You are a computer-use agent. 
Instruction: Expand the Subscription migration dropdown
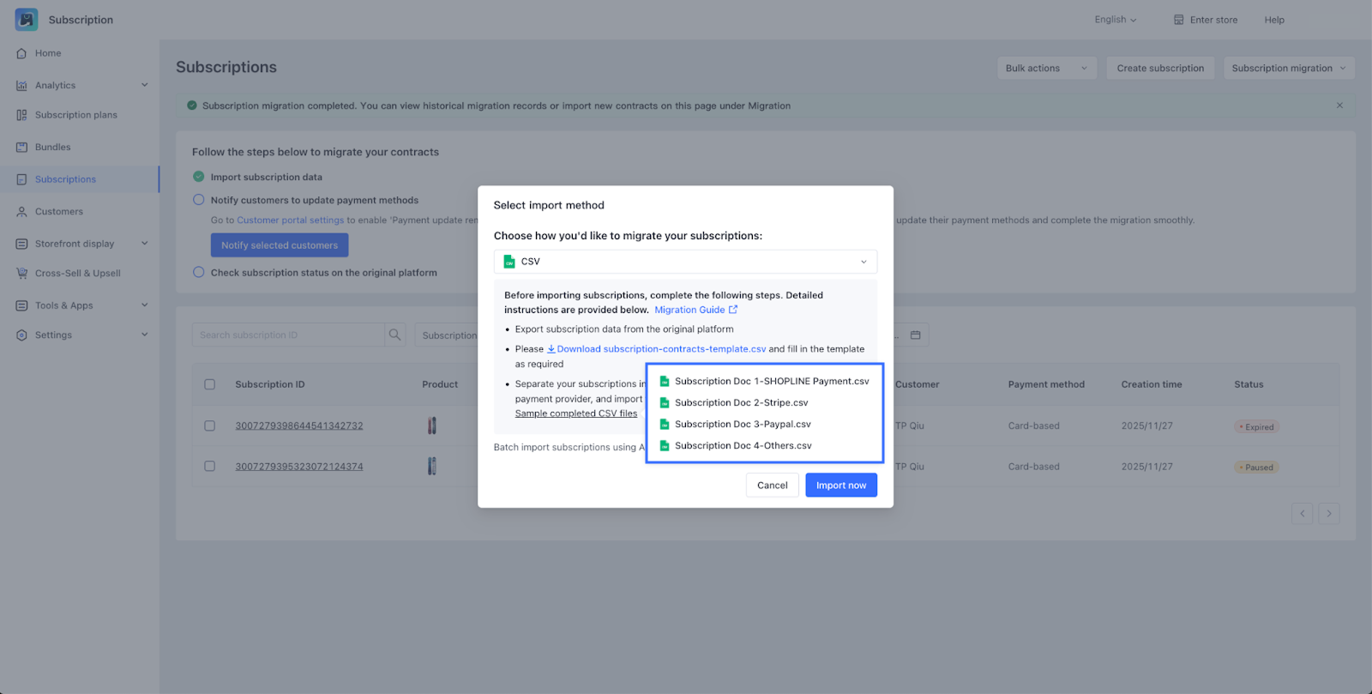(x=1289, y=69)
